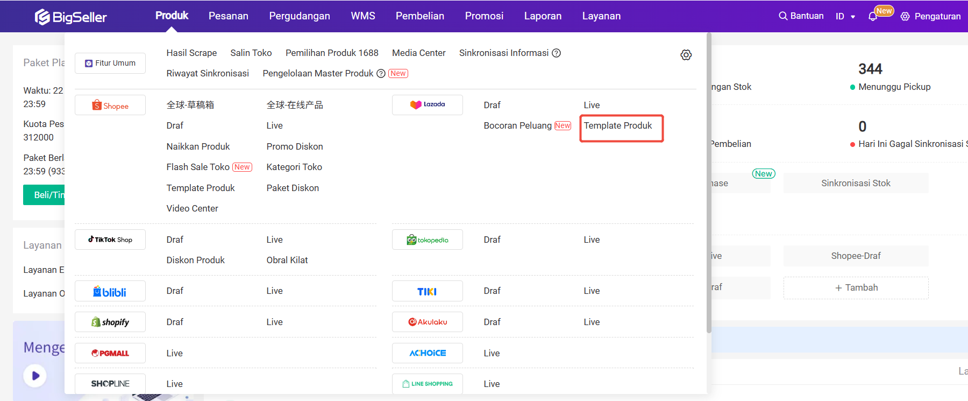The height and width of the screenshot is (401, 968).
Task: Open Template Produk under Lazada
Action: coord(618,126)
